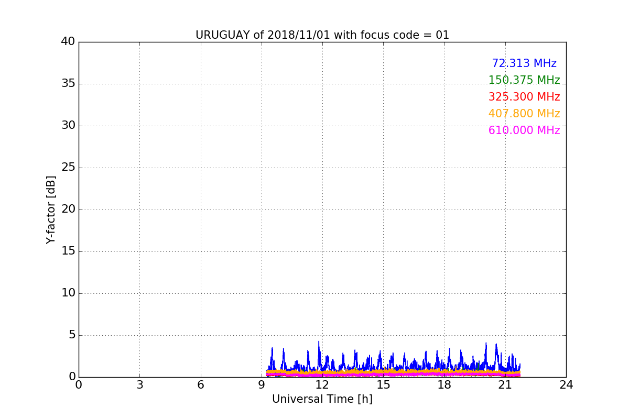Click x-axis tick label 12
The width and height of the screenshot is (629, 419).
click(322, 385)
